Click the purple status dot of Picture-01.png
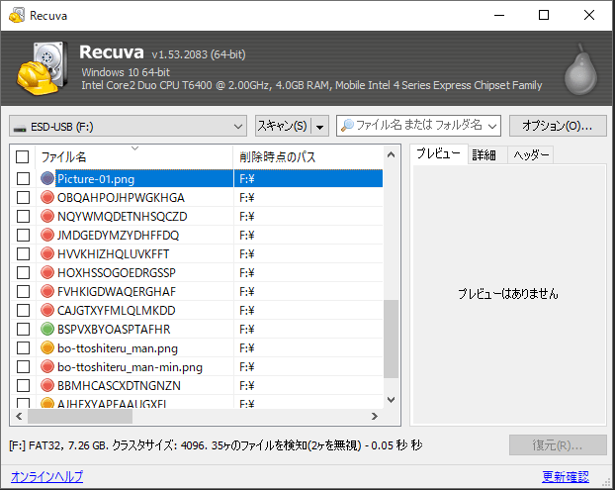Screen dimensions: 615x490 pos(47,178)
